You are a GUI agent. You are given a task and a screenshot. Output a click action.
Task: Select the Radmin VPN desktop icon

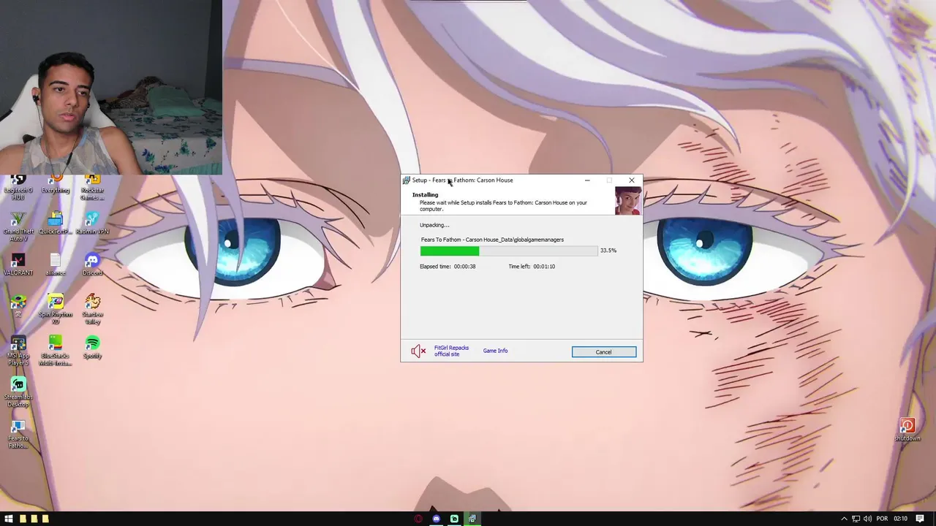click(x=92, y=224)
